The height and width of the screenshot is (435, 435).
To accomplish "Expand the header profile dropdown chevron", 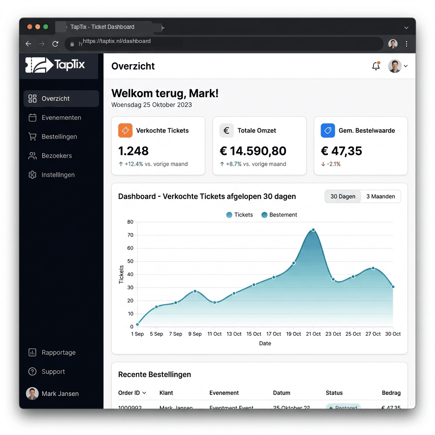I will [x=406, y=66].
